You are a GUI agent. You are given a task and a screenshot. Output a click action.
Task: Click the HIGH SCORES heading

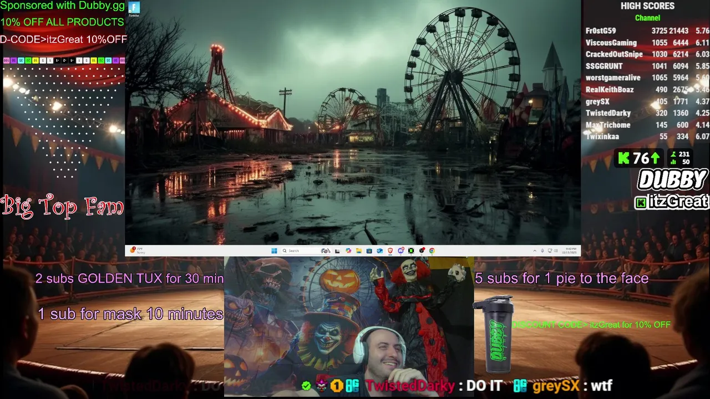tap(647, 6)
